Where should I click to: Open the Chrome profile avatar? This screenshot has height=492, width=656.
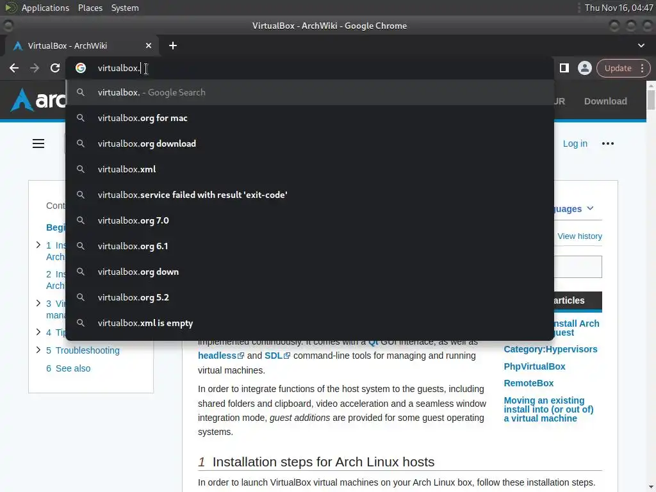click(x=584, y=68)
